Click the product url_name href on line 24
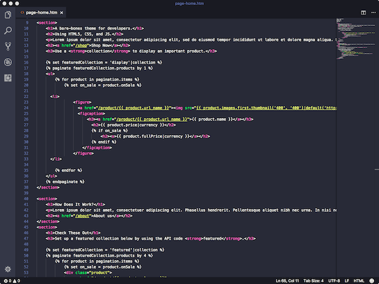The image size is (379, 284). 134,108
